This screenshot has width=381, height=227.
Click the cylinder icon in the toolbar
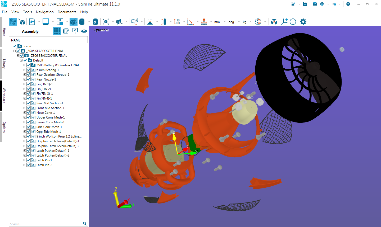pos(82,22)
